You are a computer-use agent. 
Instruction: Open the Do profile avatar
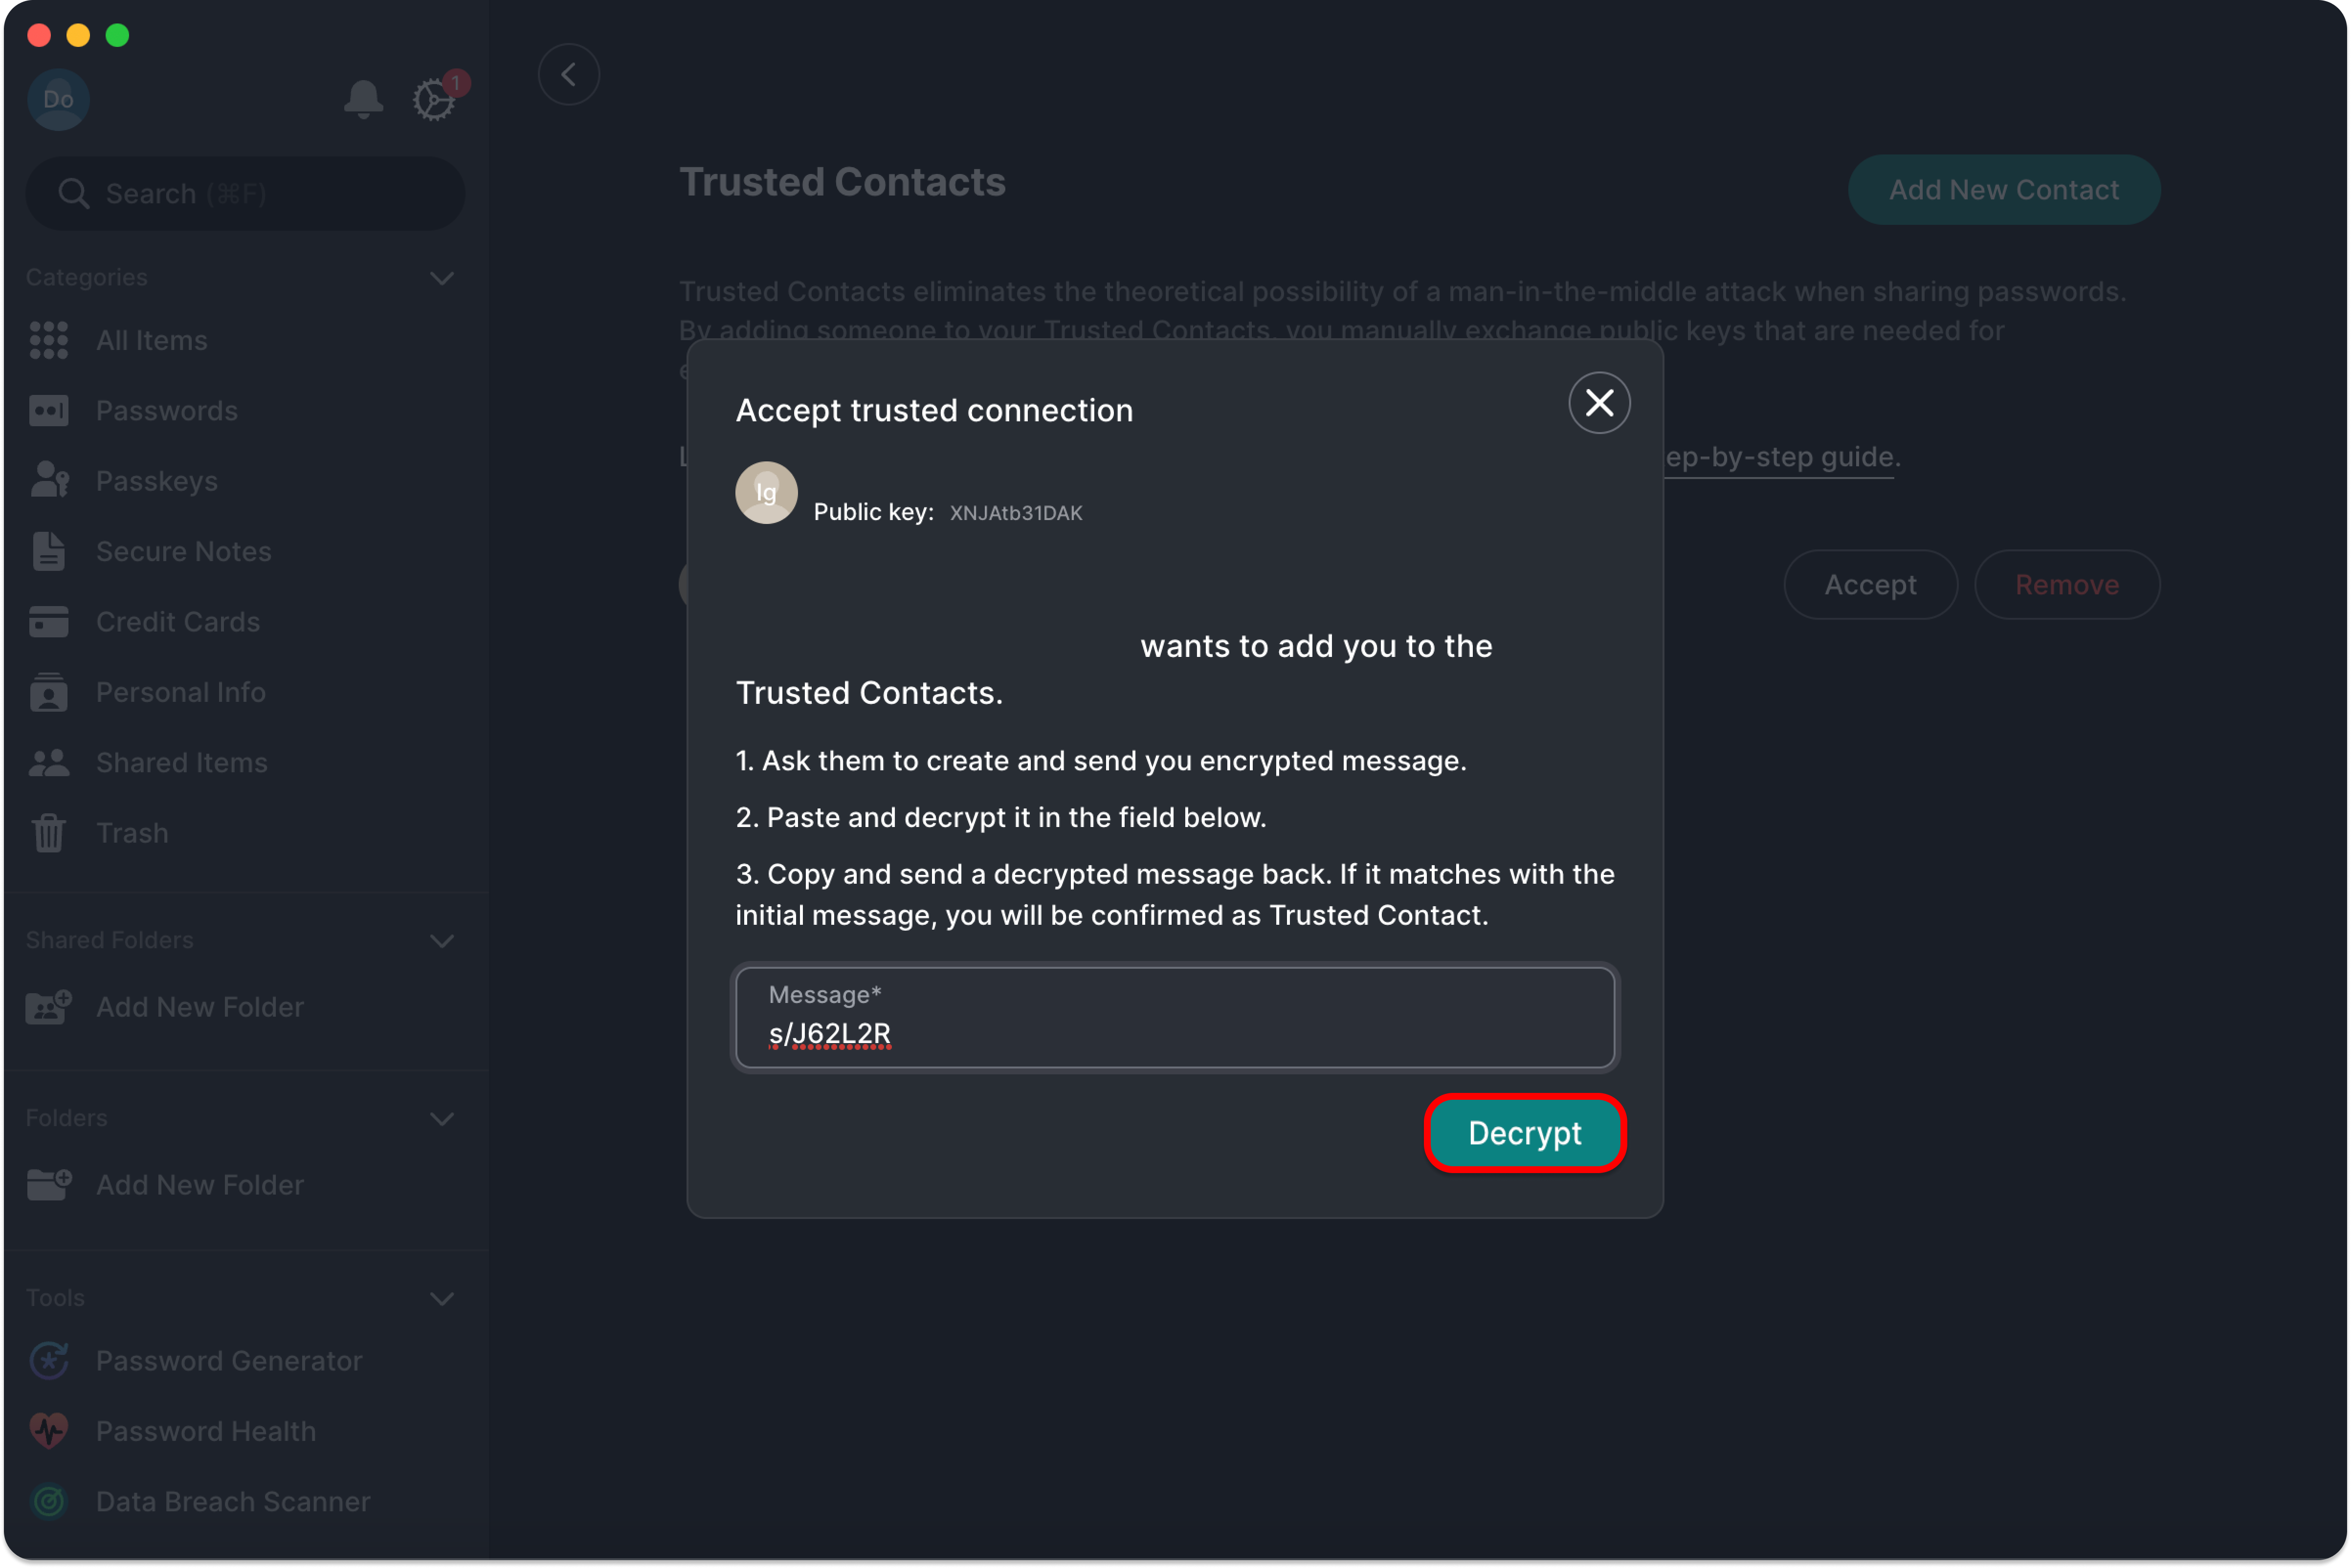[x=59, y=99]
